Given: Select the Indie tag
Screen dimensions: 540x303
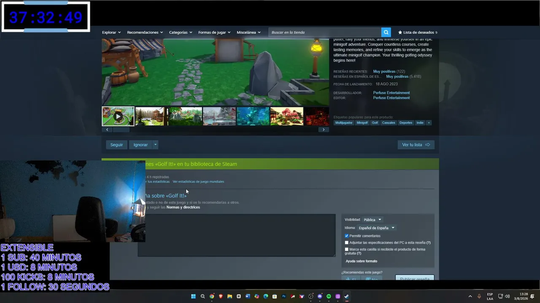Looking at the screenshot, I should coord(420,122).
